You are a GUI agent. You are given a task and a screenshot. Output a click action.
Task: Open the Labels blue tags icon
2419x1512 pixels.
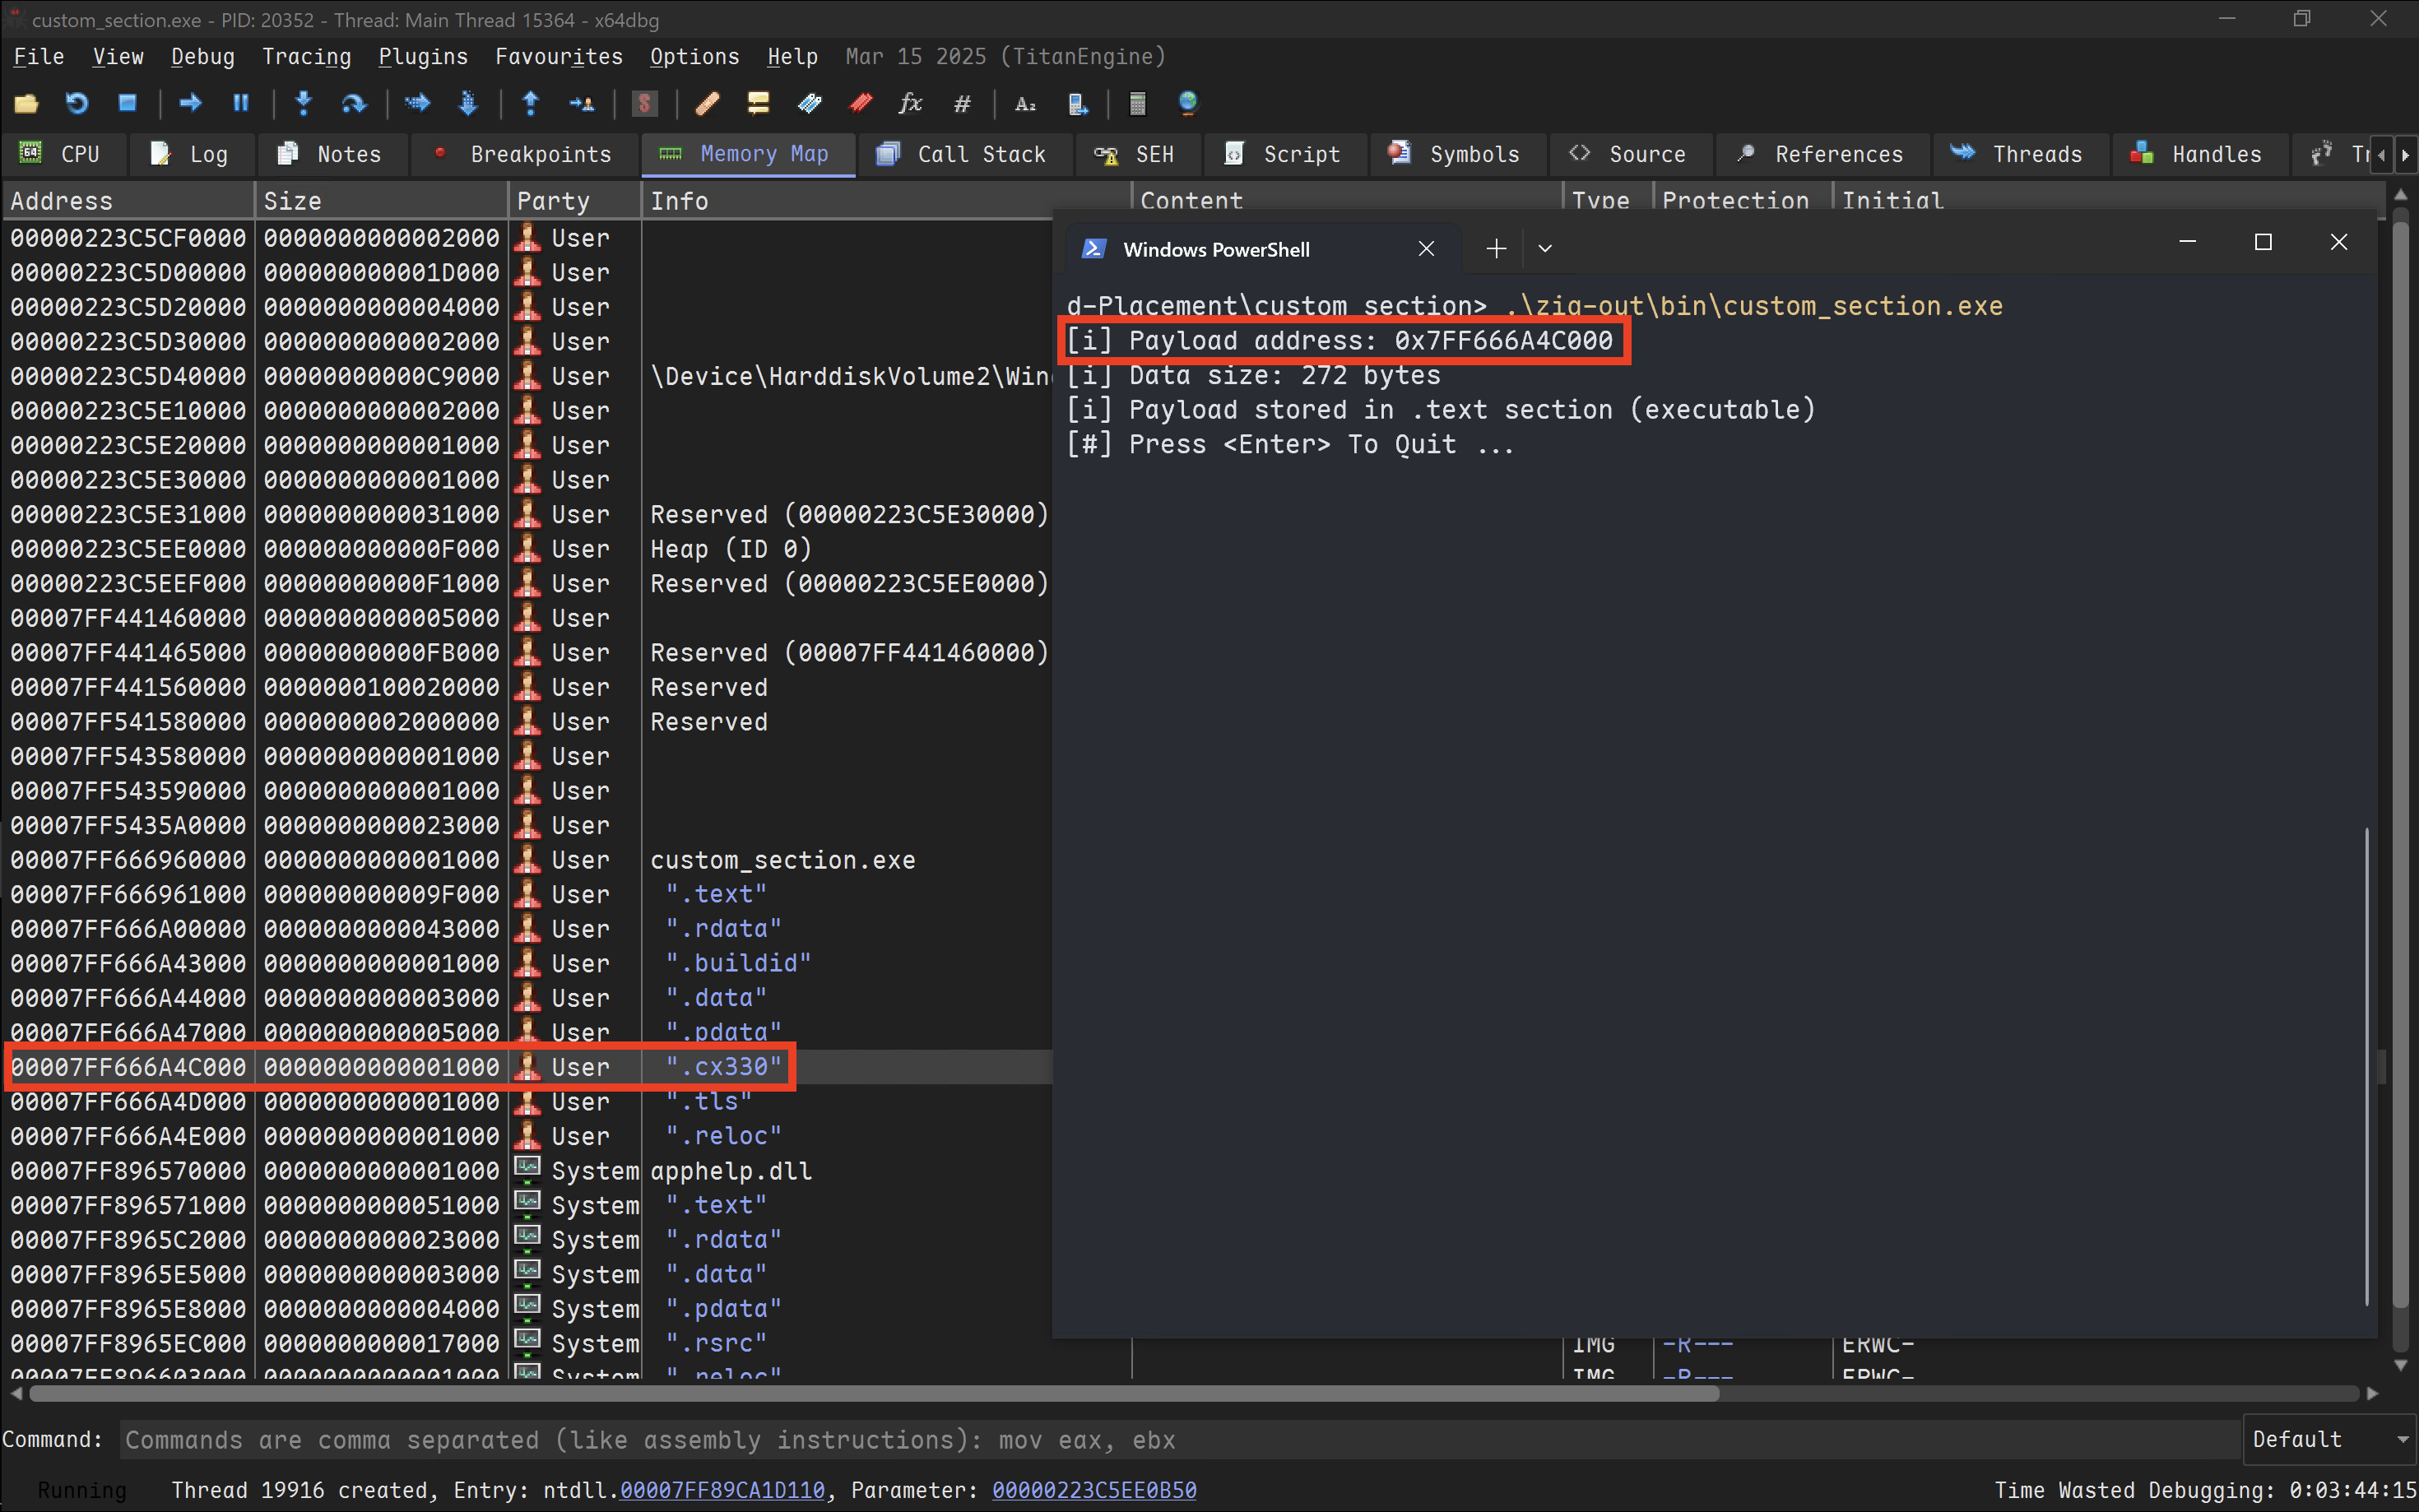pos(809,103)
